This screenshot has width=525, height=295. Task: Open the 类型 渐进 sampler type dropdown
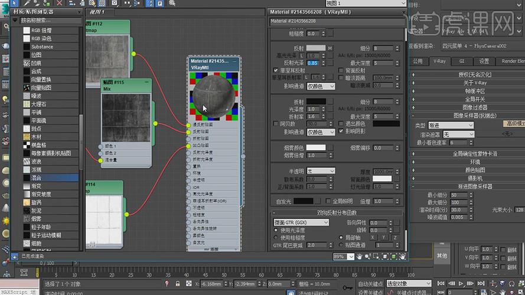[x=449, y=126]
